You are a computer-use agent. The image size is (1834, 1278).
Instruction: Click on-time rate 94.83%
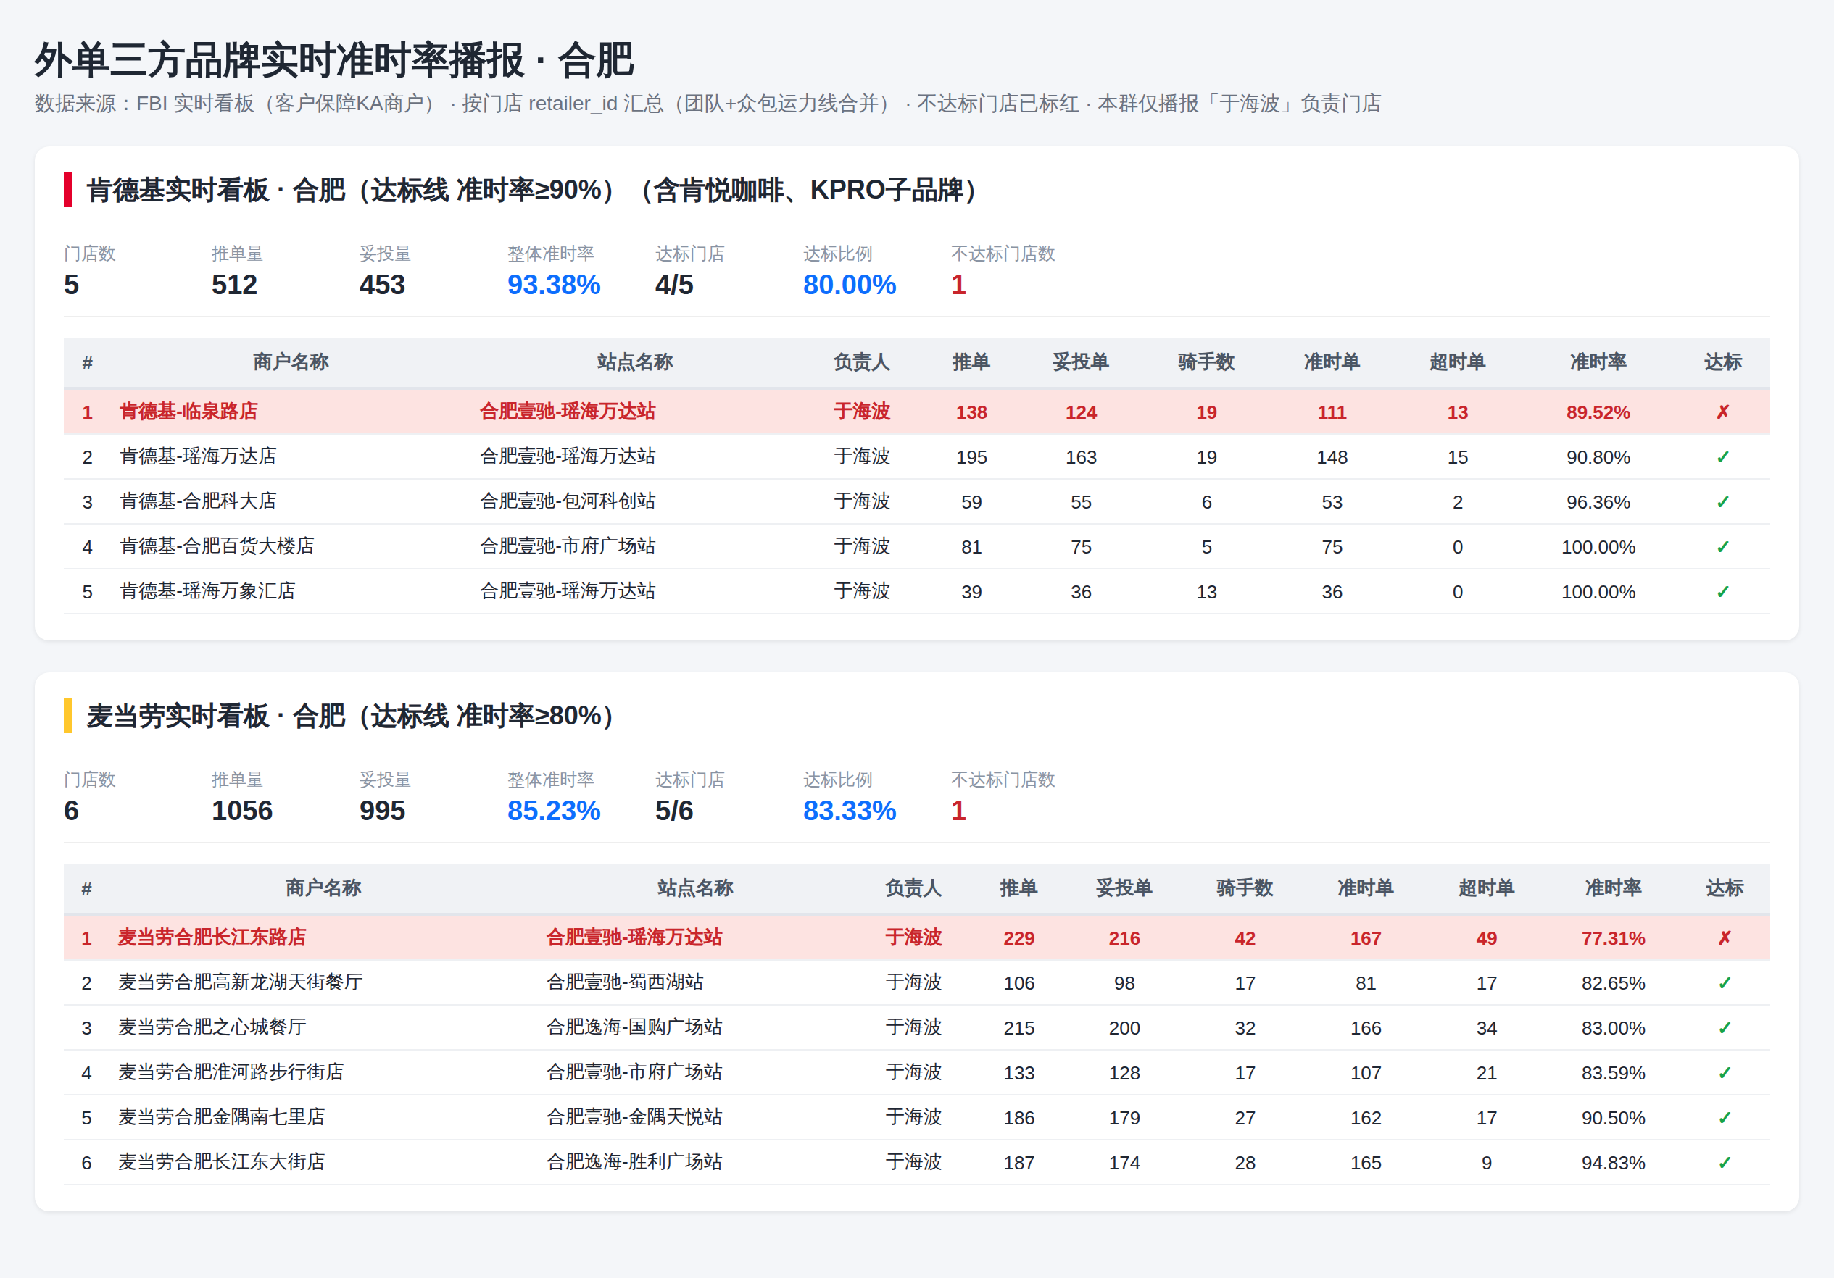tap(1613, 1163)
